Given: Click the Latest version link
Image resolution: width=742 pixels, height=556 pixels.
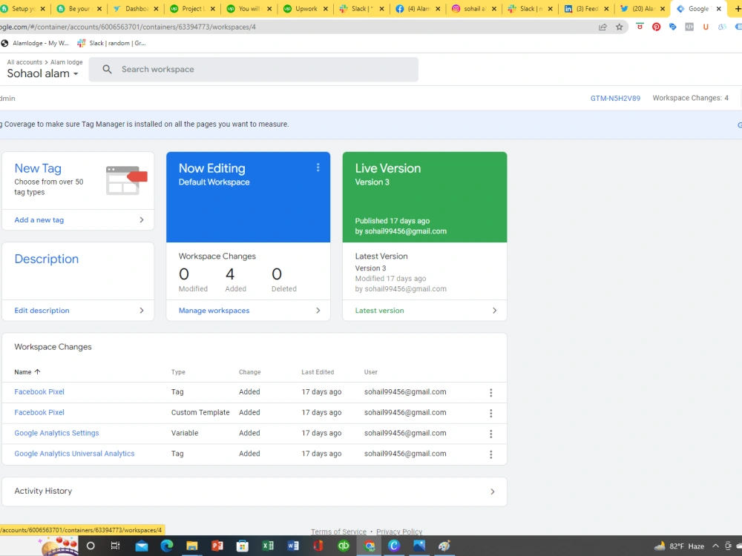Looking at the screenshot, I should [x=379, y=311].
